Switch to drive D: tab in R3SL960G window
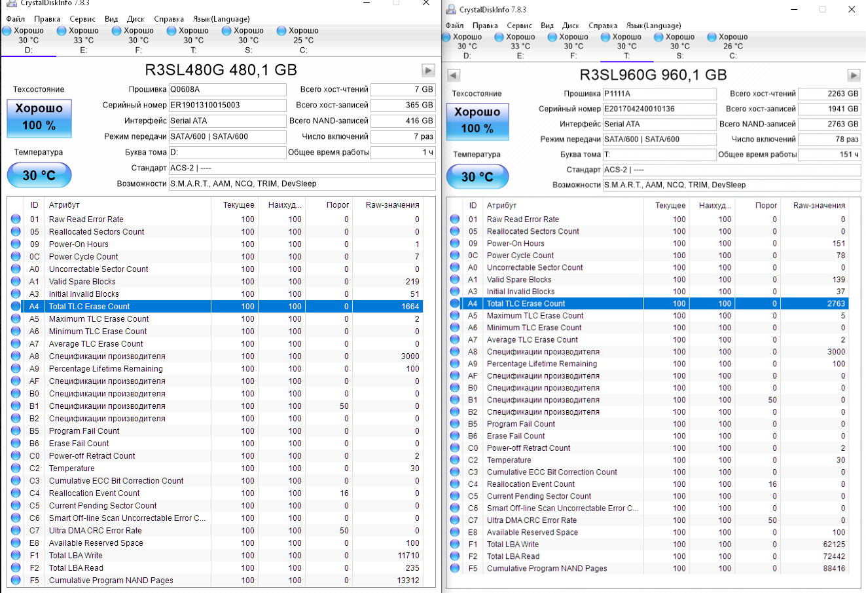This screenshot has height=593, width=866. coord(467,46)
